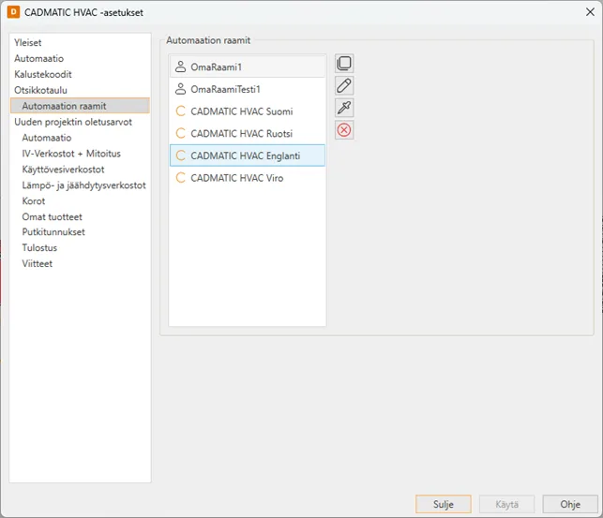The height and width of the screenshot is (518, 603).
Task: Click the Ohje help button
Action: (x=569, y=504)
